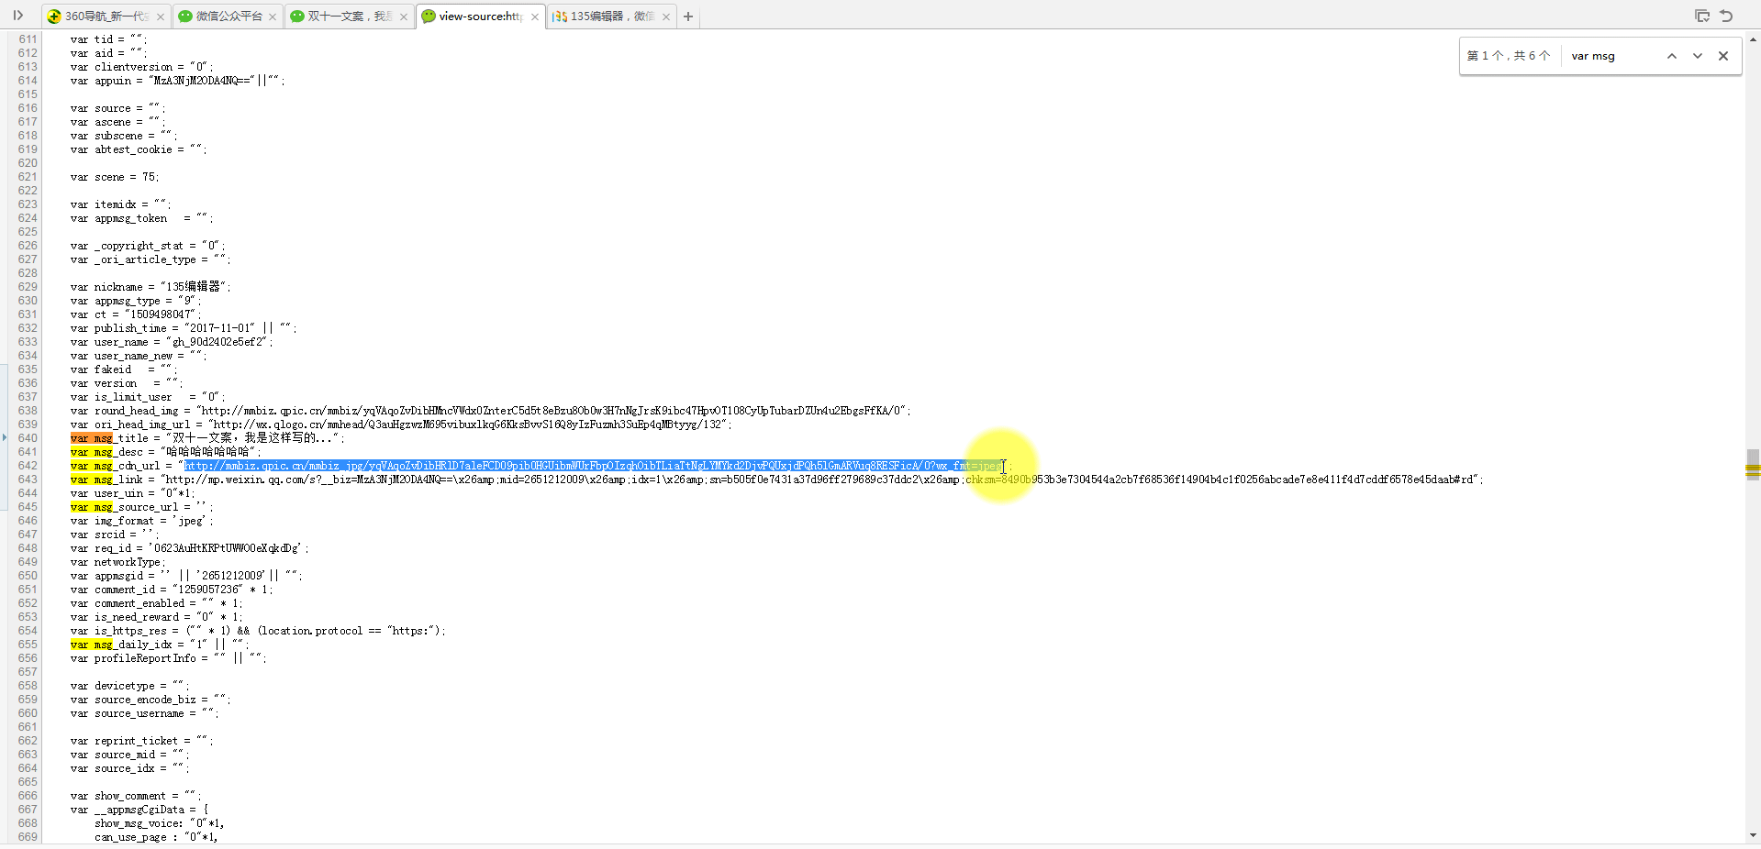1761x849 pixels.
Task: Click line number 640
Action: pos(28,438)
